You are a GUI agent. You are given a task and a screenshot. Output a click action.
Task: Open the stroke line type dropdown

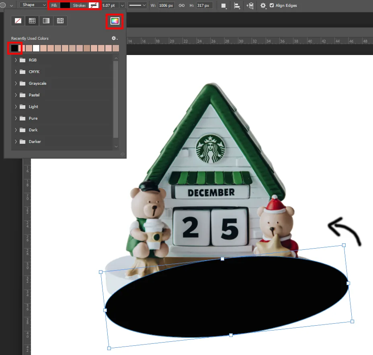[x=137, y=6]
